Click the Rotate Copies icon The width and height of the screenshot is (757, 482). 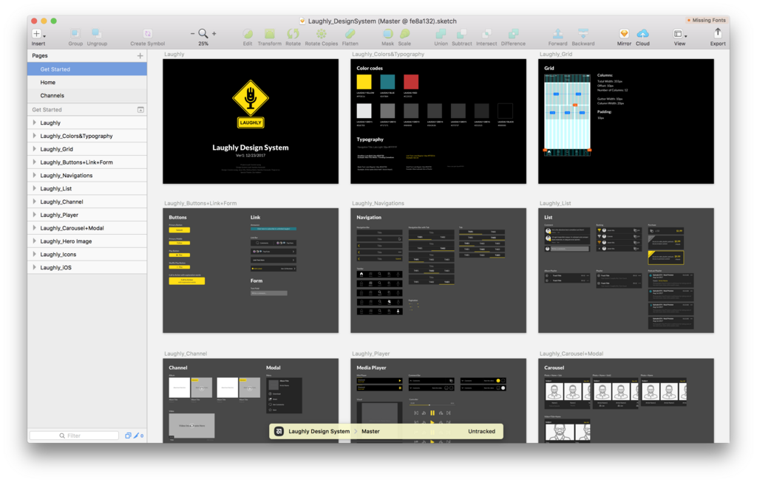coord(321,33)
